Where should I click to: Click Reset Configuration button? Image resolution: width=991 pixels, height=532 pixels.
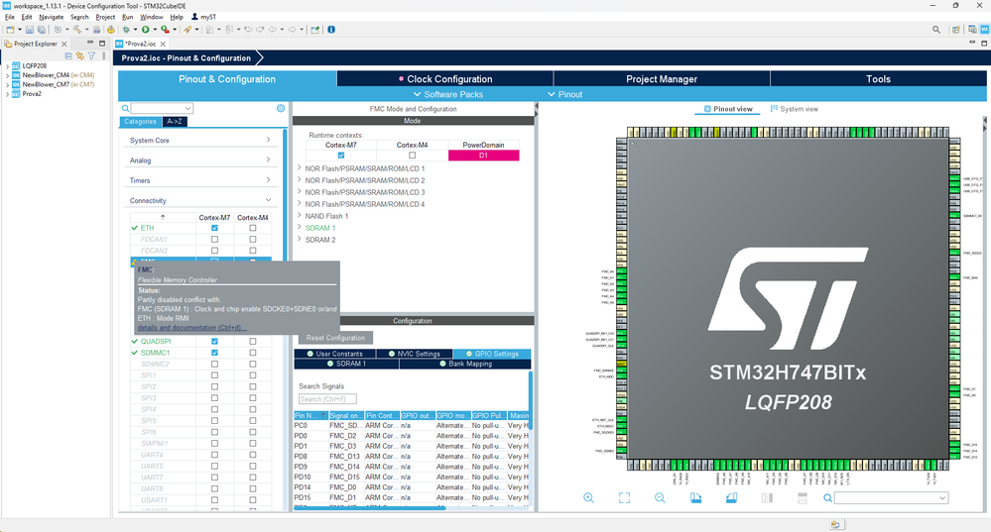335,338
